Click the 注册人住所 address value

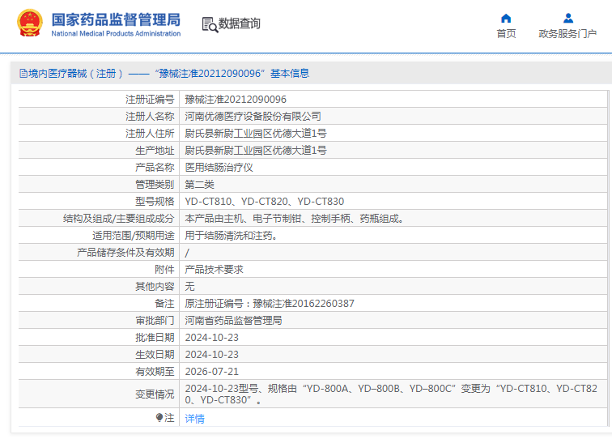coord(256,134)
